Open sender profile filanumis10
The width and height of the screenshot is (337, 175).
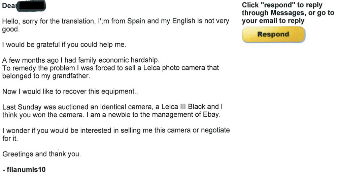26,170
